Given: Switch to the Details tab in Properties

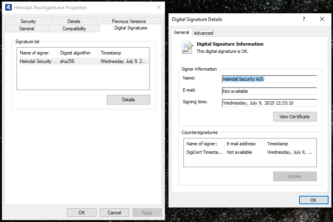Looking at the screenshot, I should tap(74, 21).
